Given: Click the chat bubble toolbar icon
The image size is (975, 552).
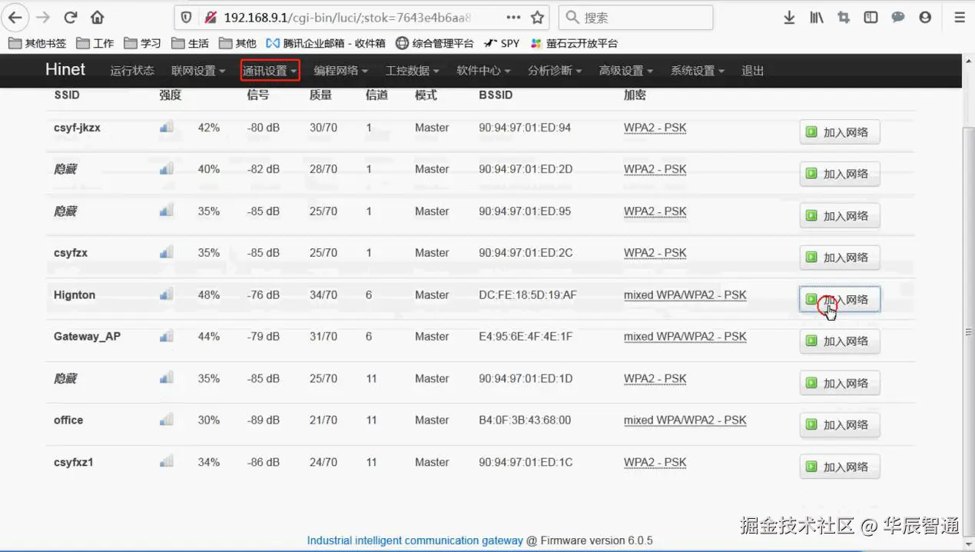Looking at the screenshot, I should tap(897, 17).
